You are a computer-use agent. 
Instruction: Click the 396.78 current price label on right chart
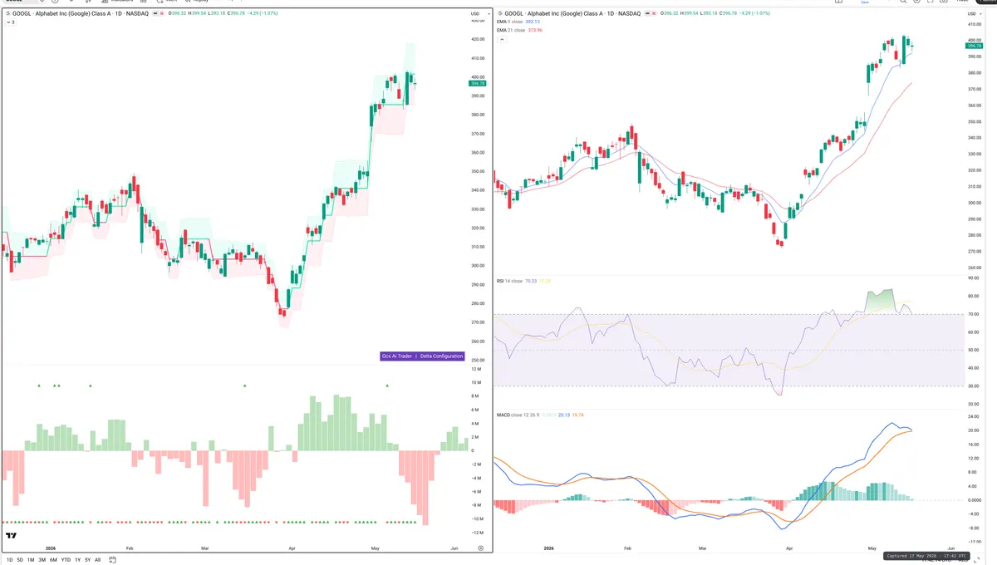[975, 46]
